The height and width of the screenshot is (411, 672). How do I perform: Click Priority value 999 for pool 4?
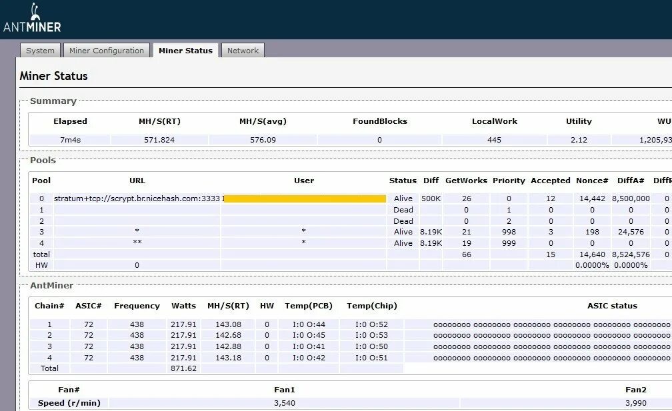pos(509,243)
